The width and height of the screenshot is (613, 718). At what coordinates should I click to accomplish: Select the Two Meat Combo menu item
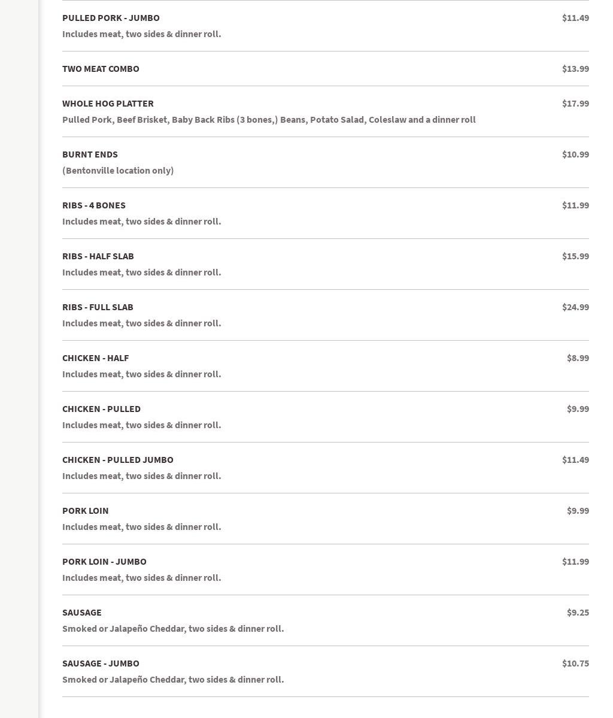(101, 69)
